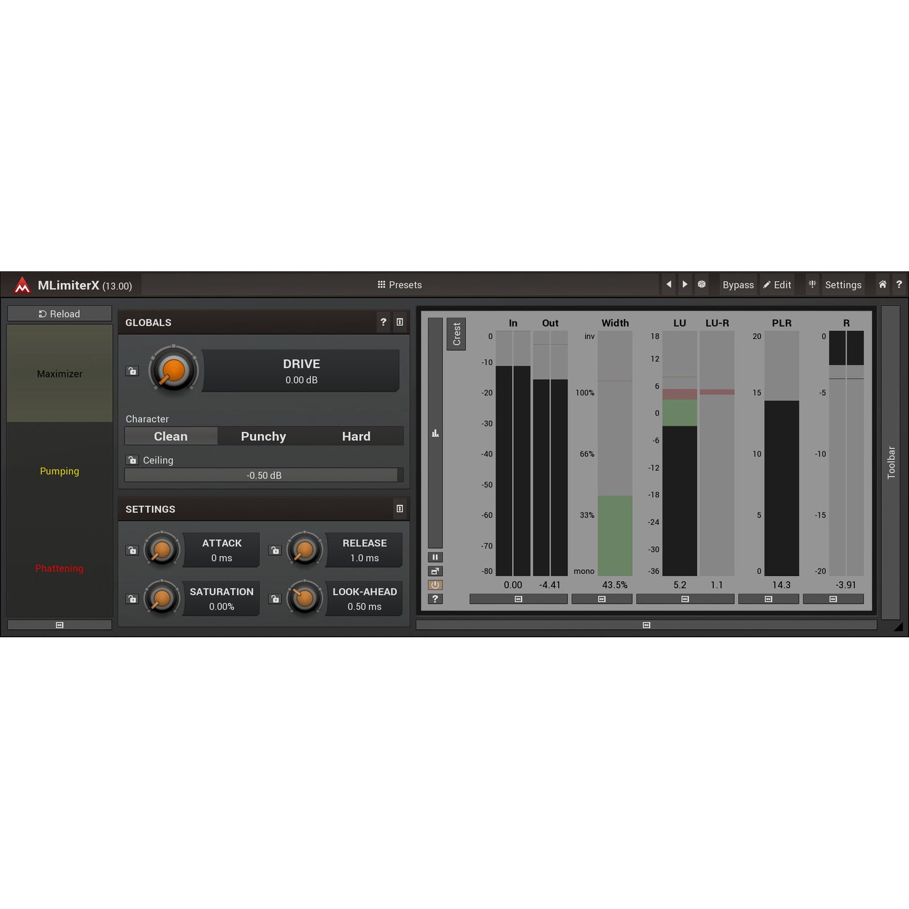This screenshot has height=909, width=909.
Task: Open the Presets dropdown
Action: click(399, 285)
